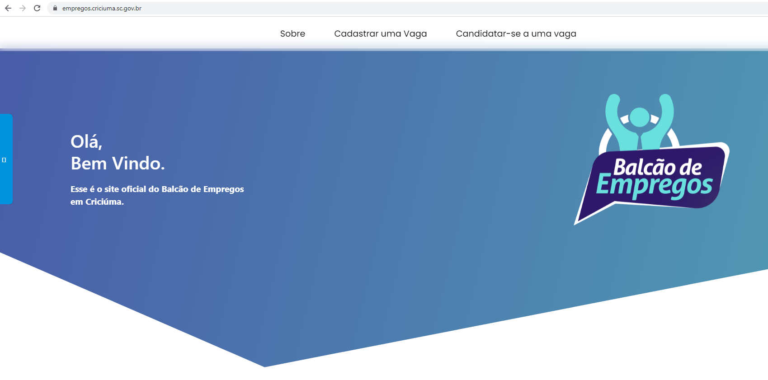The width and height of the screenshot is (768, 380).
Task: Click the "Esse é o site oficial" subtitle
Action: (157, 195)
